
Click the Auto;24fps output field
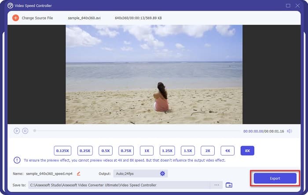pos(140,173)
